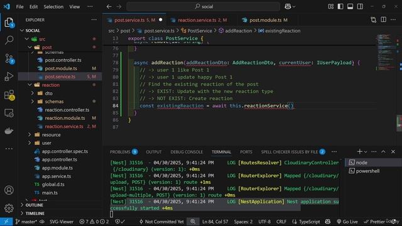Open the PORTS panel tab

[x=246, y=152]
